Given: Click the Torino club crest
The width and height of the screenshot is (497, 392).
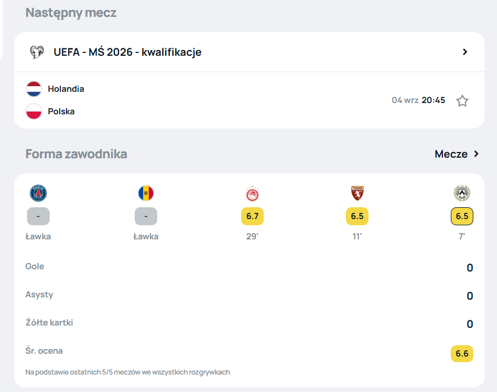Looking at the screenshot, I should [357, 193].
